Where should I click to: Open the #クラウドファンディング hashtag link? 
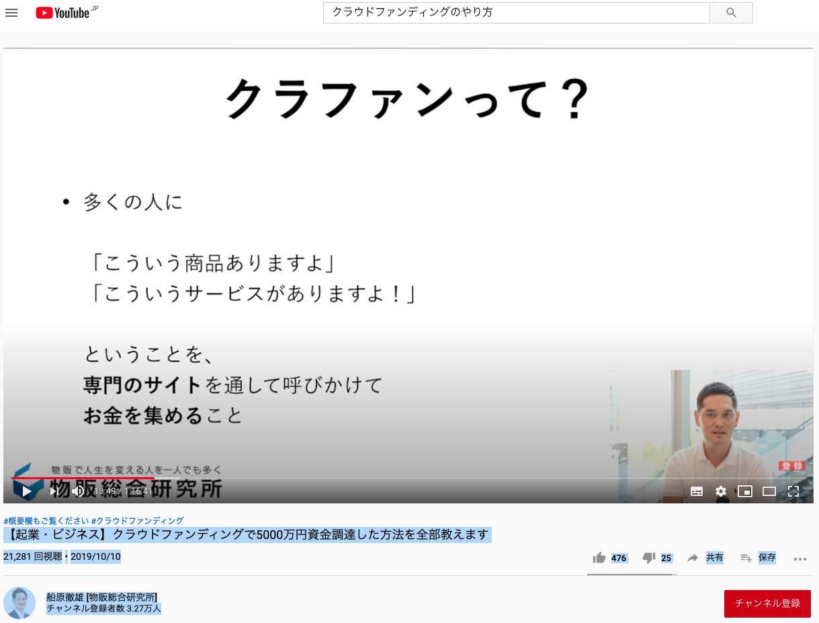coord(137,521)
